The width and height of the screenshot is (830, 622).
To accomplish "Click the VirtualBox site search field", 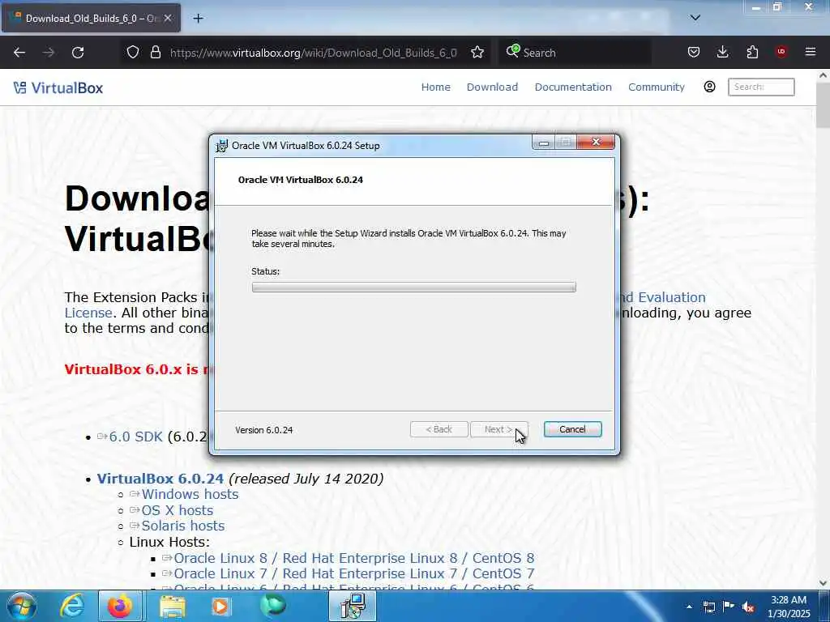I will click(x=761, y=87).
